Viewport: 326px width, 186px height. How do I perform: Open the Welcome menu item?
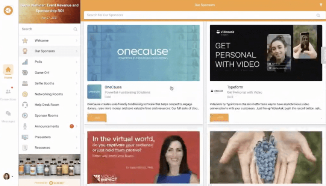50,40
